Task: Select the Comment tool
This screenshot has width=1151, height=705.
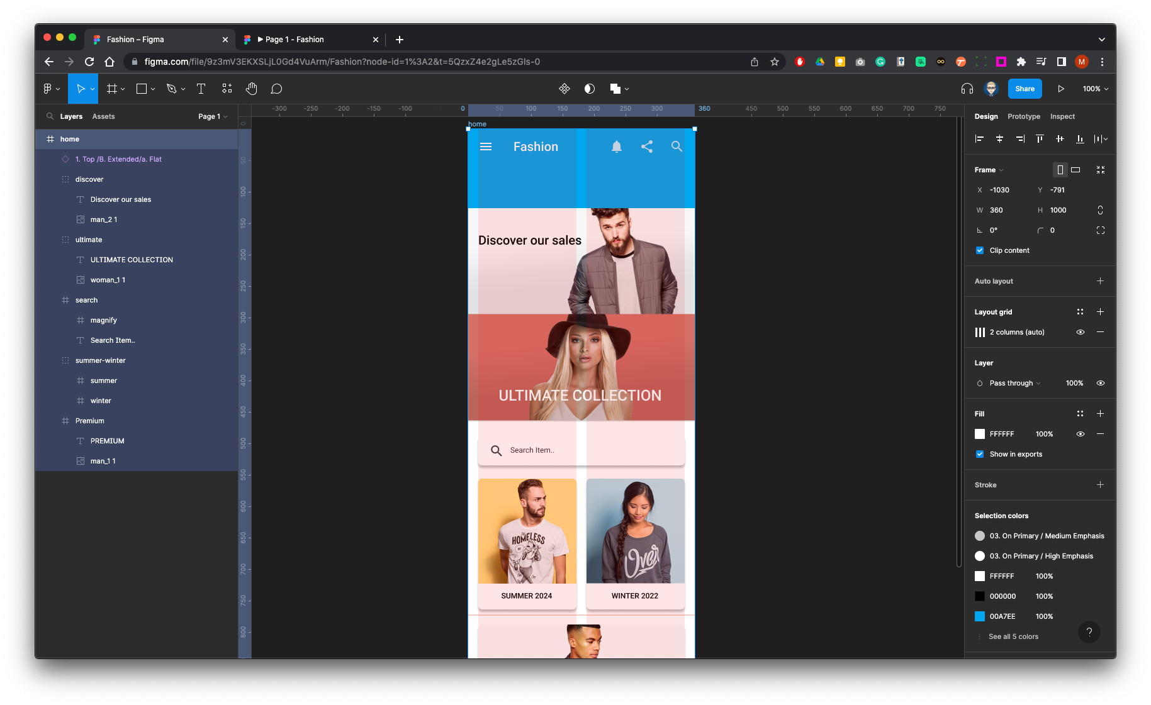Action: coord(276,89)
